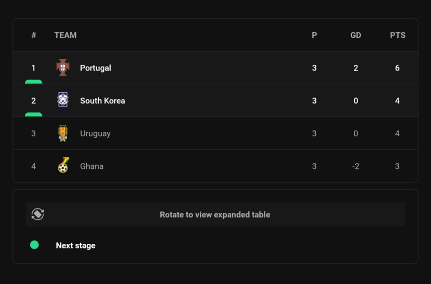Click the Next stage legend label

[76, 245]
